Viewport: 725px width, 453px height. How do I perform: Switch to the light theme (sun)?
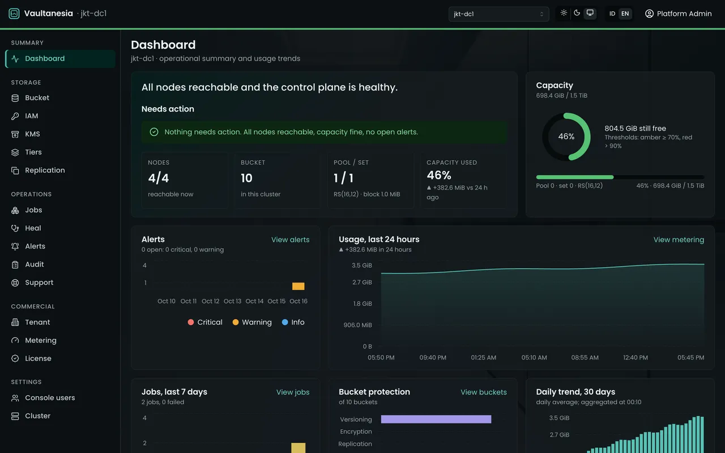pyautogui.click(x=564, y=13)
